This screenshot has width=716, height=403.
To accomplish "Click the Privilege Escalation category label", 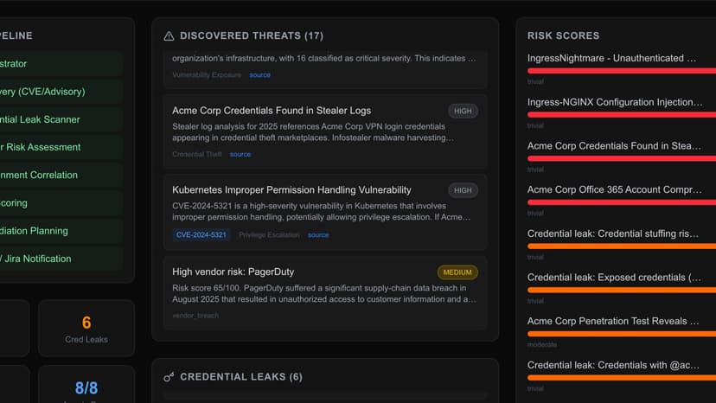I will tap(269, 235).
